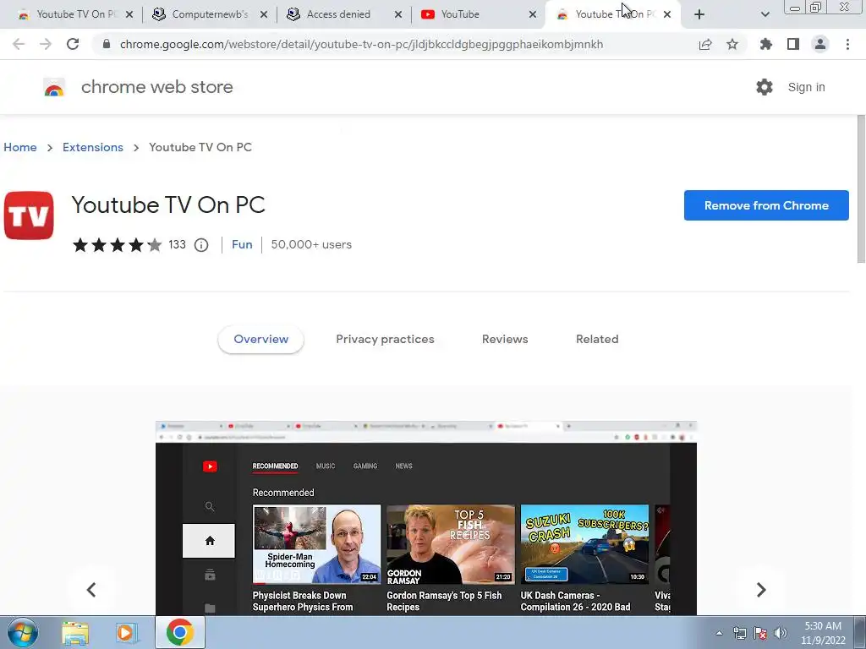Click the Show desktop strip on taskbar
Viewport: 866px width, 649px height.
860,632
